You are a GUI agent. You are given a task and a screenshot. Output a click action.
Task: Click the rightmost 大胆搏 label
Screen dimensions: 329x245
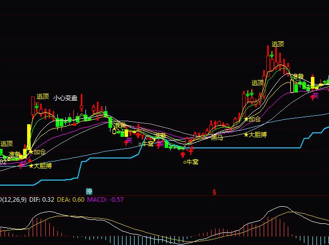tap(258, 134)
